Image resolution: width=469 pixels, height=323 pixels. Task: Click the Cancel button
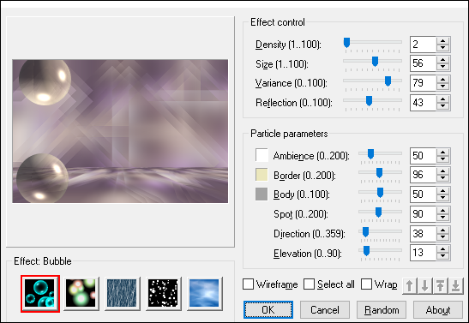(x=325, y=310)
